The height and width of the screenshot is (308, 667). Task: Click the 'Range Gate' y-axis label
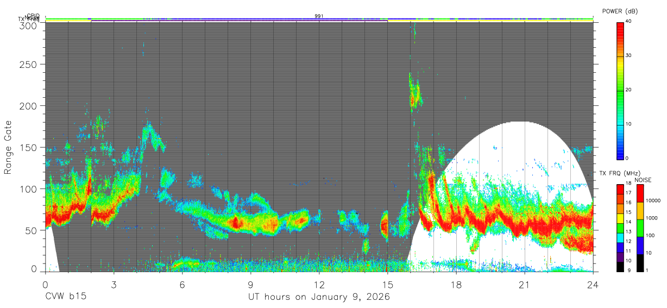pos(8,147)
